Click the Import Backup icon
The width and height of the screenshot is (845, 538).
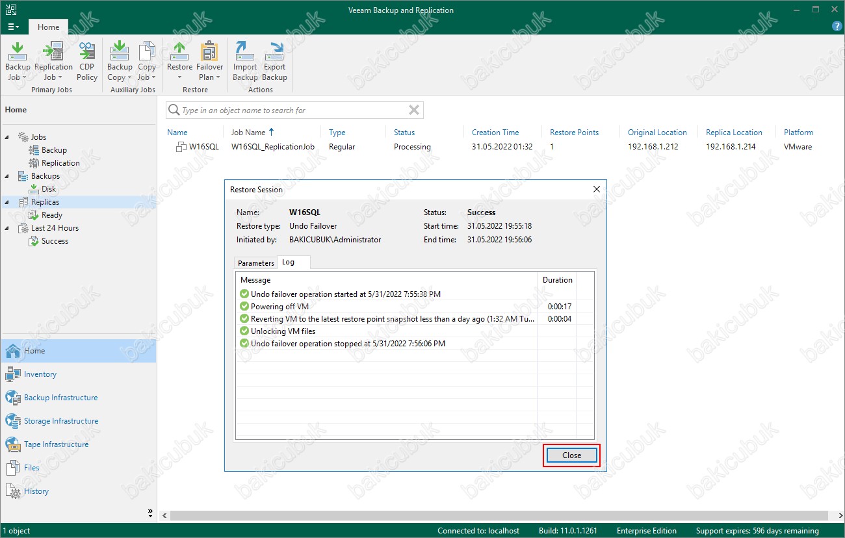pos(245,61)
